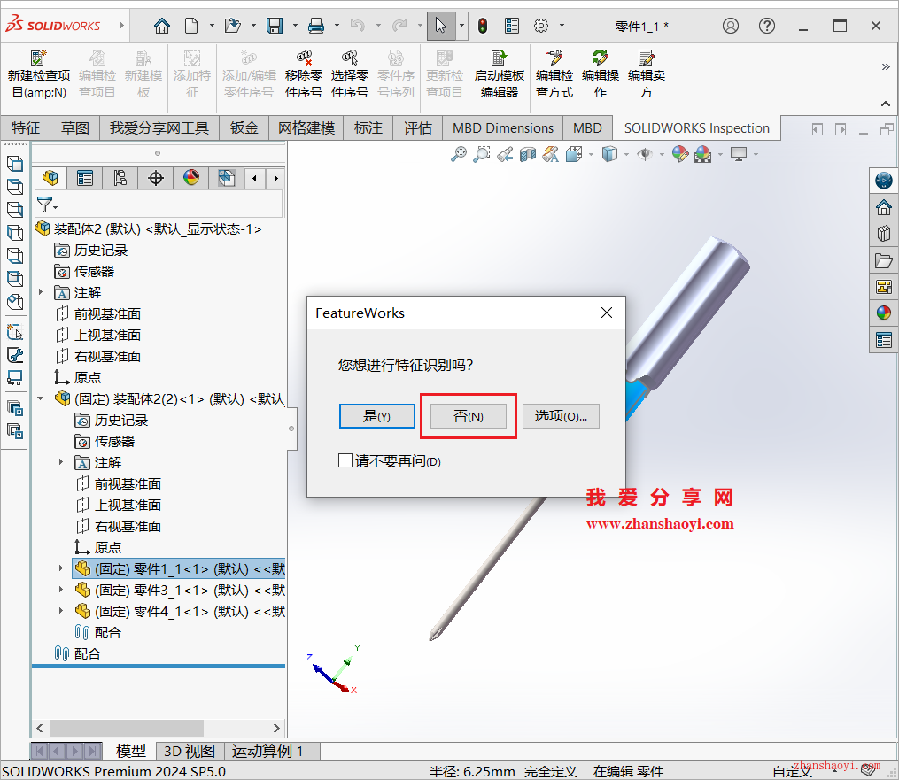This screenshot has height=780, width=899.
Task: Click the tree horizontal scrollbar thumb
Action: (x=126, y=728)
